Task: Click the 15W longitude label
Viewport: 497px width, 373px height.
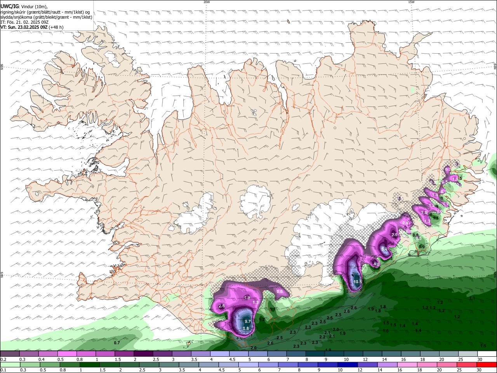Action: 411,2
